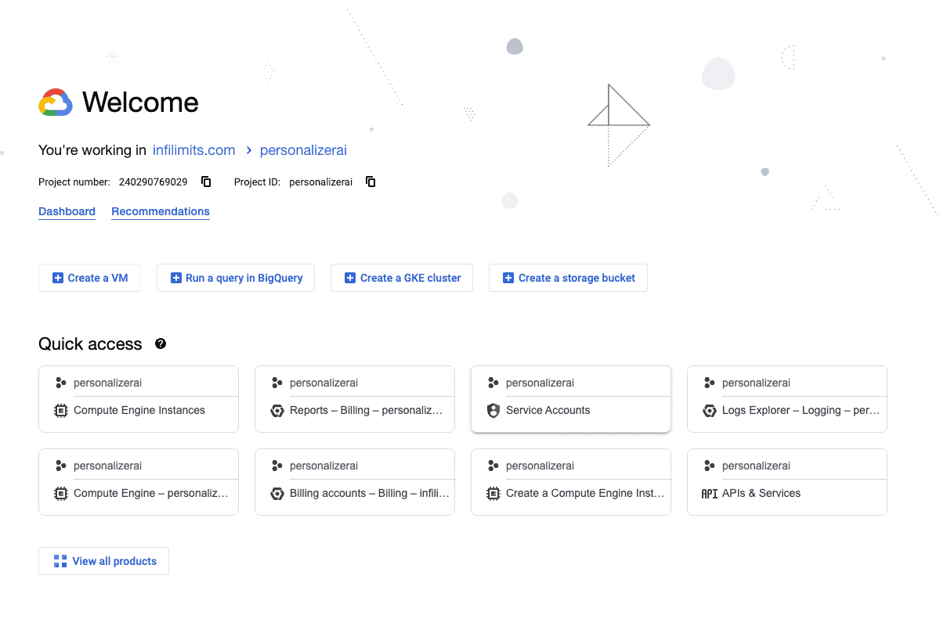This screenshot has height=626, width=940.
Task: Open the infilimits.com organization link
Action: [x=193, y=149]
